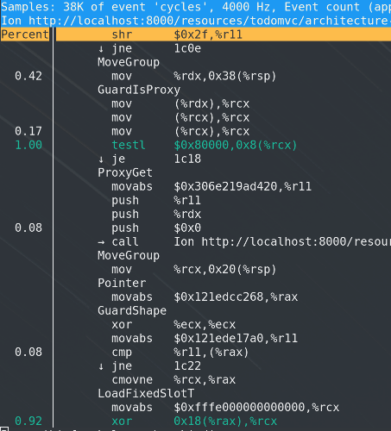Click the Ion http://localhost:8000 header line
The height and width of the screenshot is (431, 391).
[196, 21]
